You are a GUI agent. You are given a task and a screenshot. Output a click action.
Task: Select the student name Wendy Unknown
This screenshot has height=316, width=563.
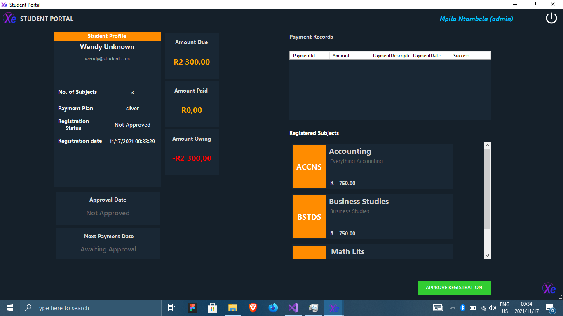pos(107,47)
